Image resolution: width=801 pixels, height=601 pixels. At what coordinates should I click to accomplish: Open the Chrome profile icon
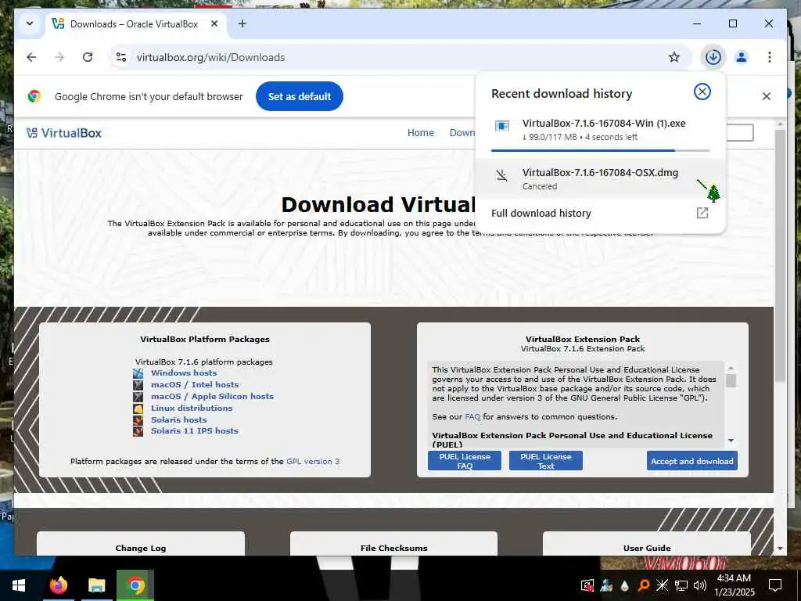pyautogui.click(x=742, y=57)
